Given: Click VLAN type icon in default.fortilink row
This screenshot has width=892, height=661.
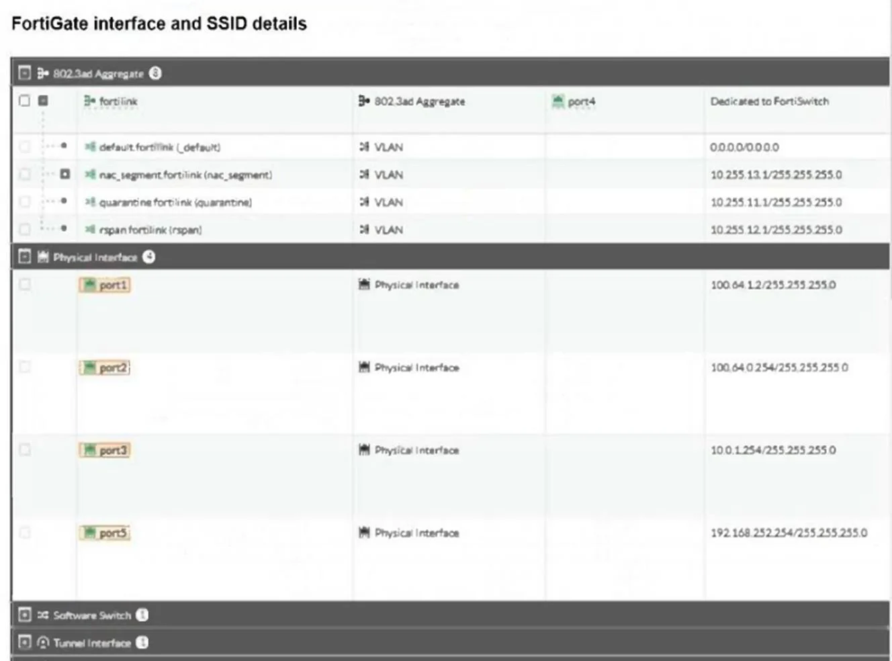Looking at the screenshot, I should (x=364, y=146).
